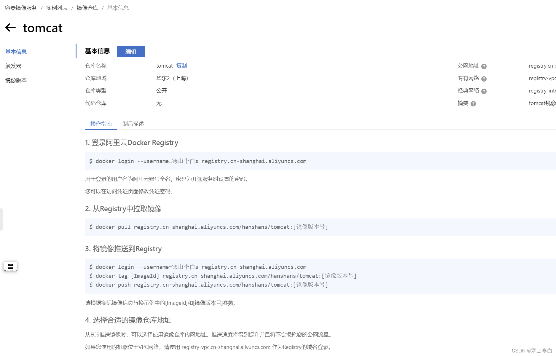The image size is (556, 356).
Task: Click the docker tag [ImageId] command line
Action: (x=223, y=276)
